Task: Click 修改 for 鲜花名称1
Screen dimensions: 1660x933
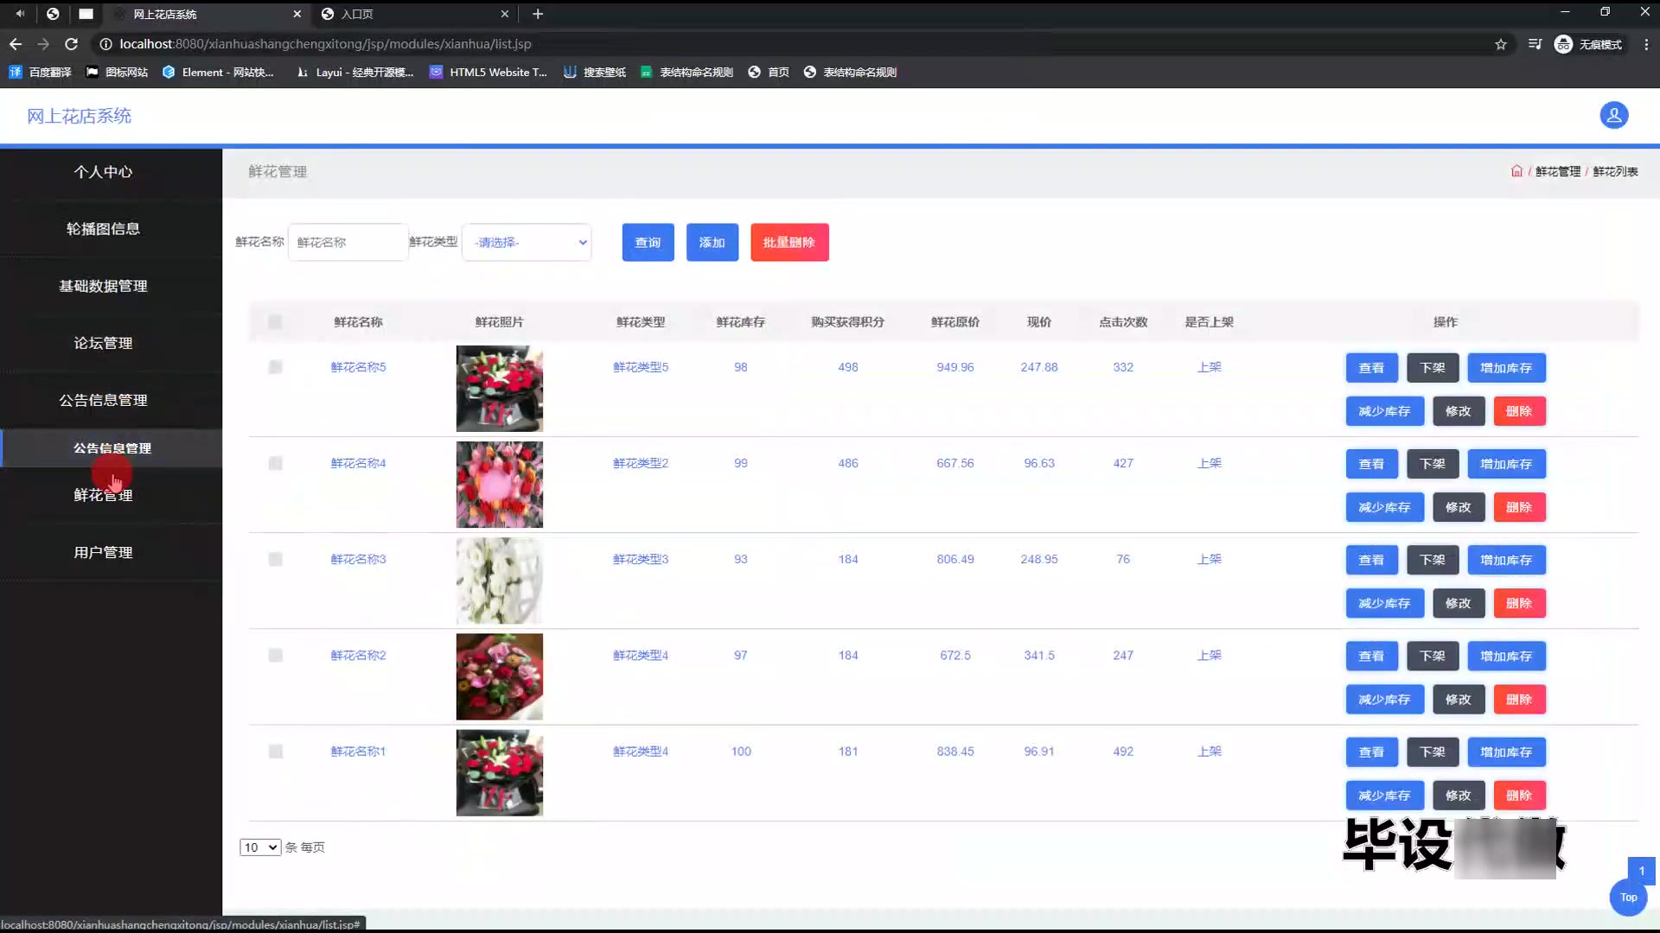Action: pyautogui.click(x=1459, y=796)
